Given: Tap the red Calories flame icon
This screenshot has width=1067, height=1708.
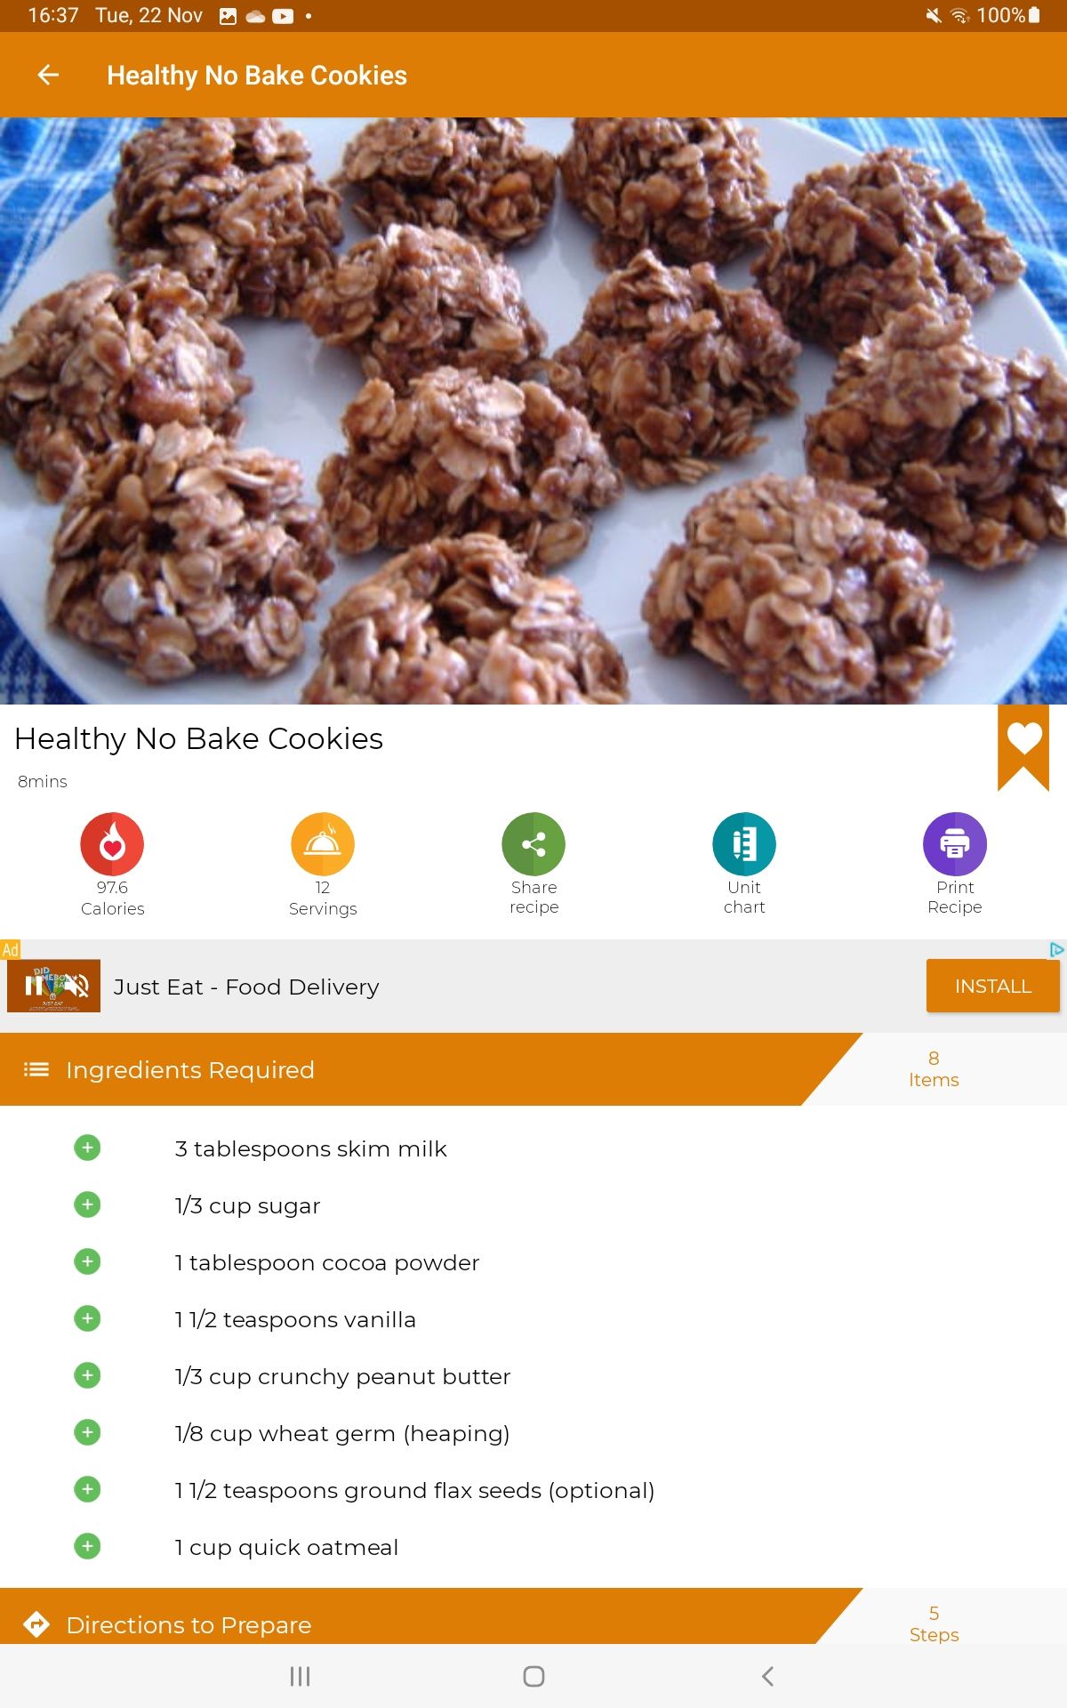Looking at the screenshot, I should [112, 843].
